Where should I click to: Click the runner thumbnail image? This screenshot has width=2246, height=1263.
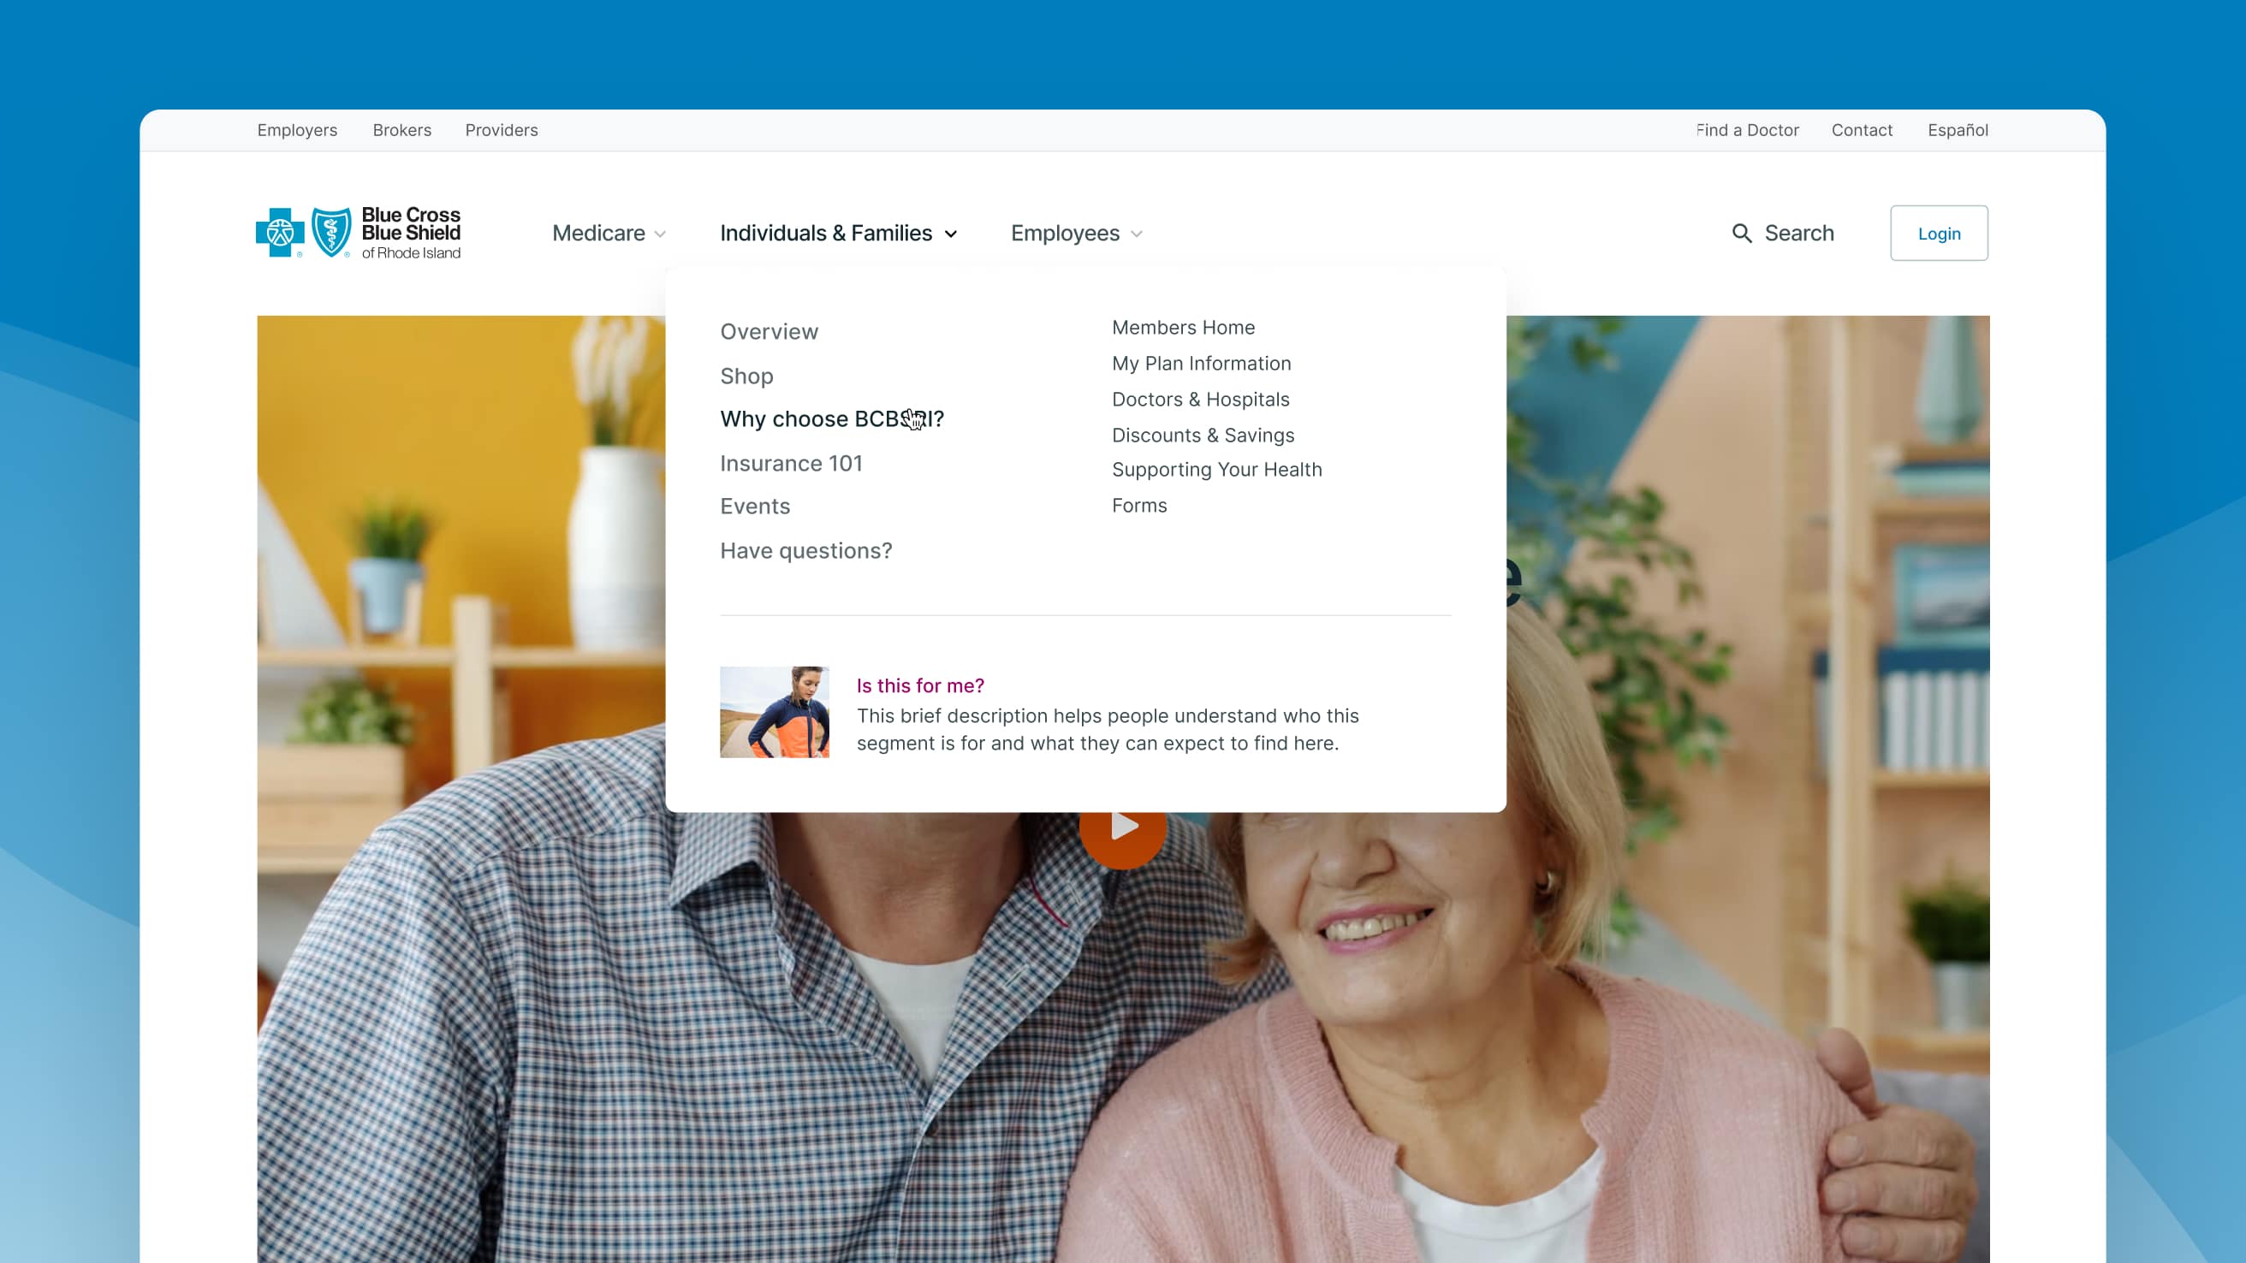775,712
